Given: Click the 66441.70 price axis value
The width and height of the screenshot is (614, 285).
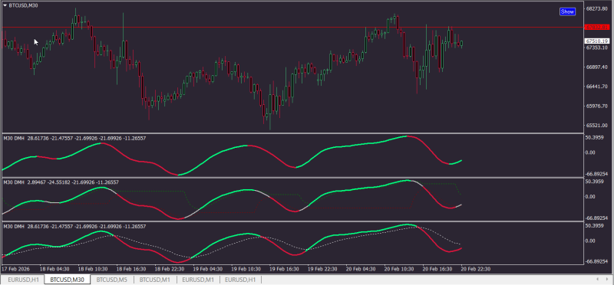Looking at the screenshot, I should click(x=597, y=87).
